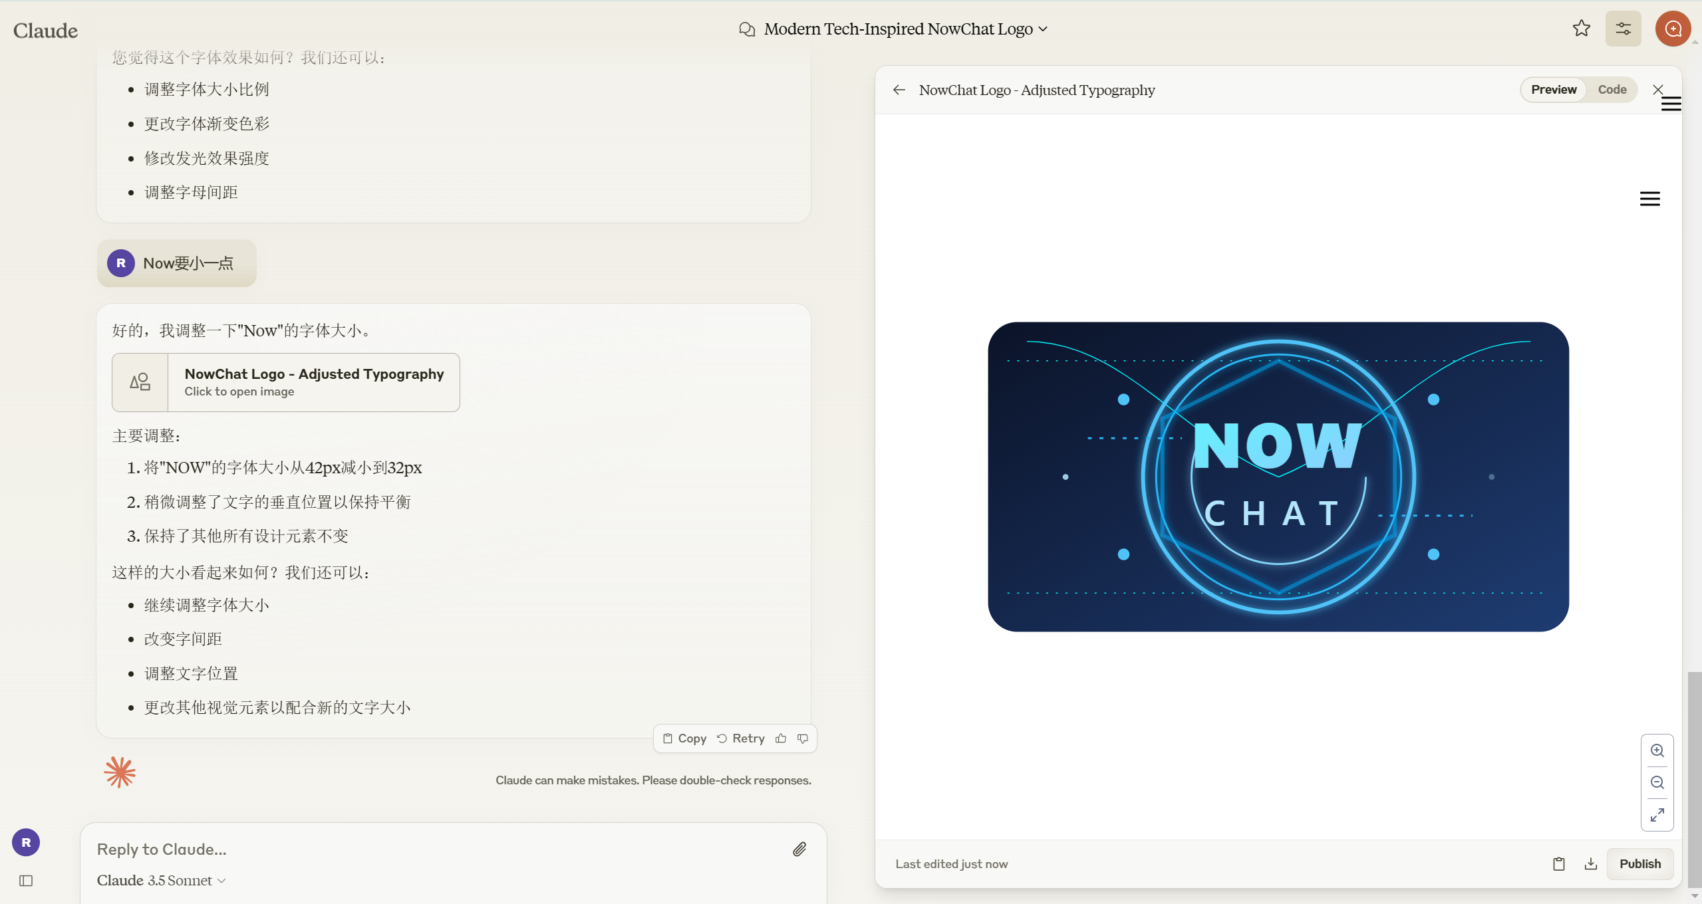
Task: Select the Preview tab
Action: (x=1553, y=90)
